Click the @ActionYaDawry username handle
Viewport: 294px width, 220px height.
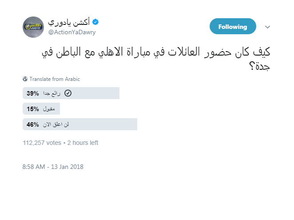coord(72,32)
